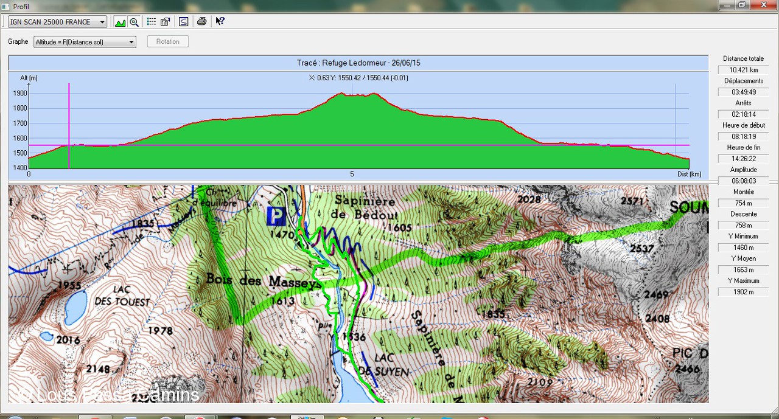Click the profile summit near 1900 m
This screenshot has height=419, width=779.
[341, 94]
